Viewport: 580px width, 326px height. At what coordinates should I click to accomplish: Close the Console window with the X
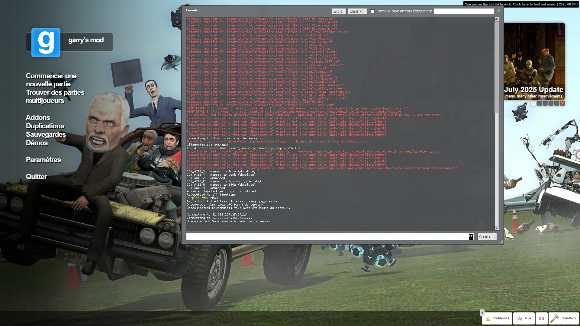coord(499,11)
